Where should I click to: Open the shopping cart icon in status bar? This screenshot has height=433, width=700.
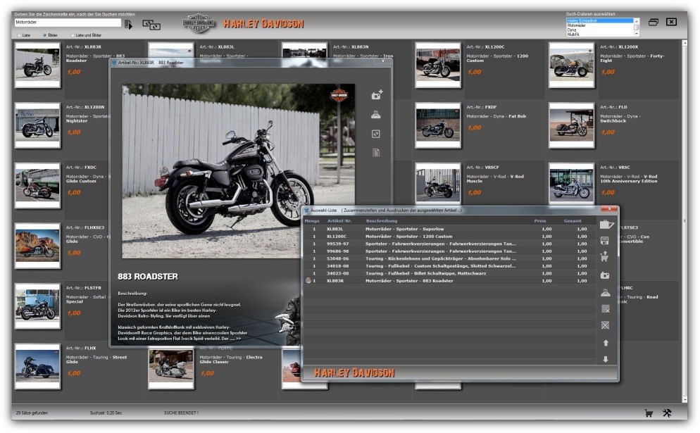click(649, 413)
